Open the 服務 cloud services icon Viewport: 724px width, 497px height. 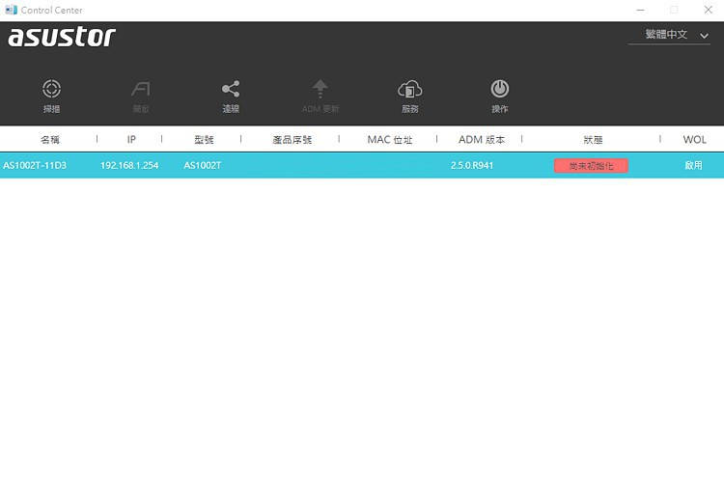[410, 89]
